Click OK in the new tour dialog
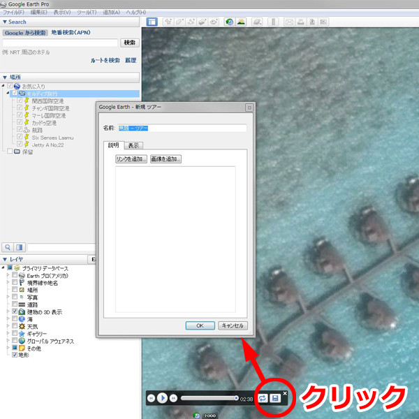The image size is (419, 419). (200, 325)
